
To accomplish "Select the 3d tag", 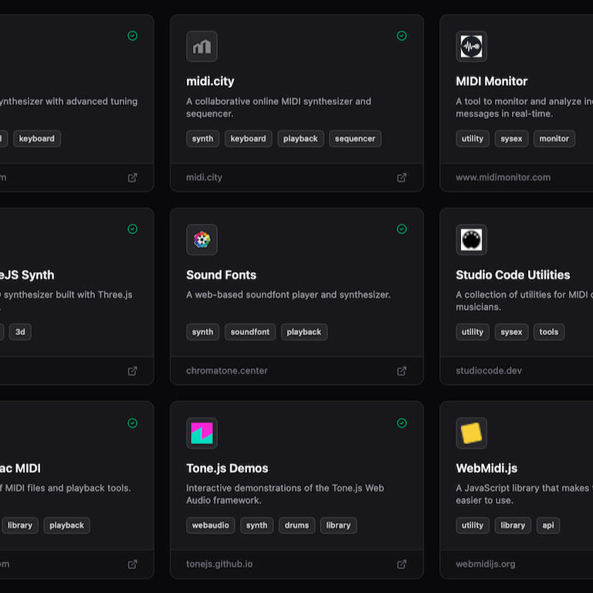I will pos(20,332).
